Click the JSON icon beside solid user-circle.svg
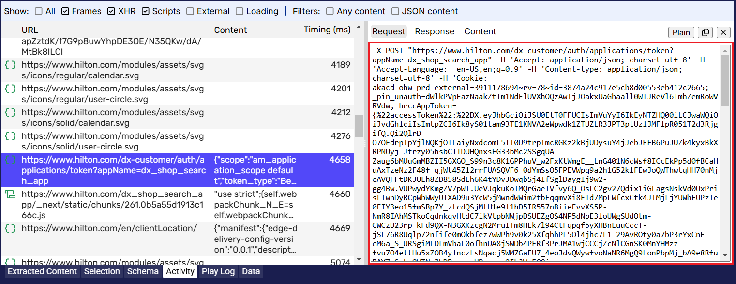 coord(10,136)
